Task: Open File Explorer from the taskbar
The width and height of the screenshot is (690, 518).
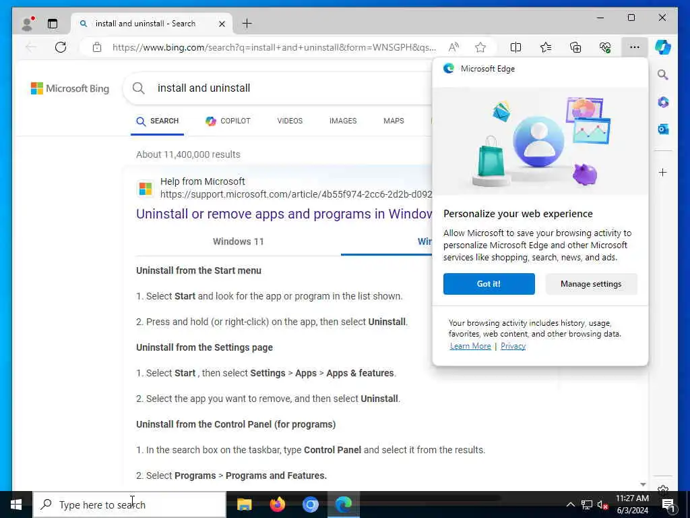Action: [x=244, y=505]
